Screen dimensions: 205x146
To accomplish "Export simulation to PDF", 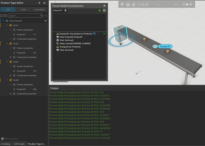I will click(184, 4).
